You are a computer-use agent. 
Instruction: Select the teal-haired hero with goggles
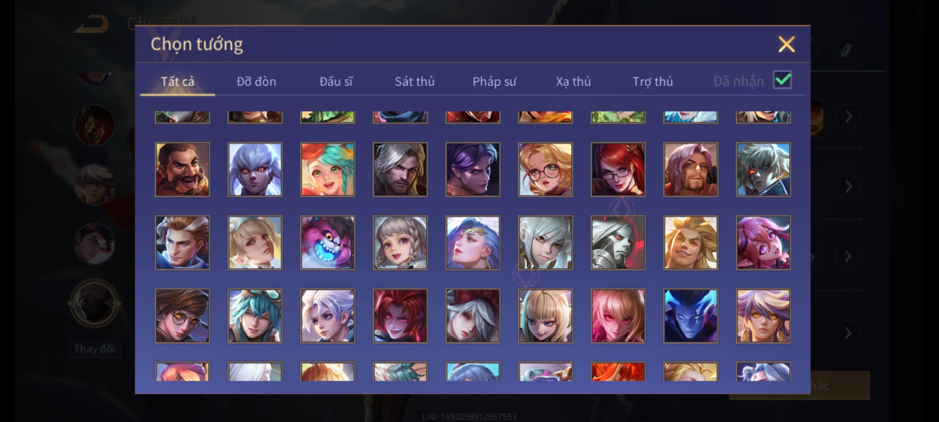[x=255, y=316]
